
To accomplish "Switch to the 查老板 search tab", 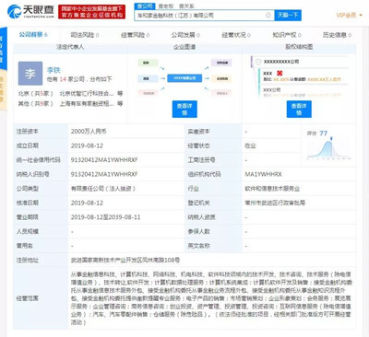I will [x=166, y=6].
